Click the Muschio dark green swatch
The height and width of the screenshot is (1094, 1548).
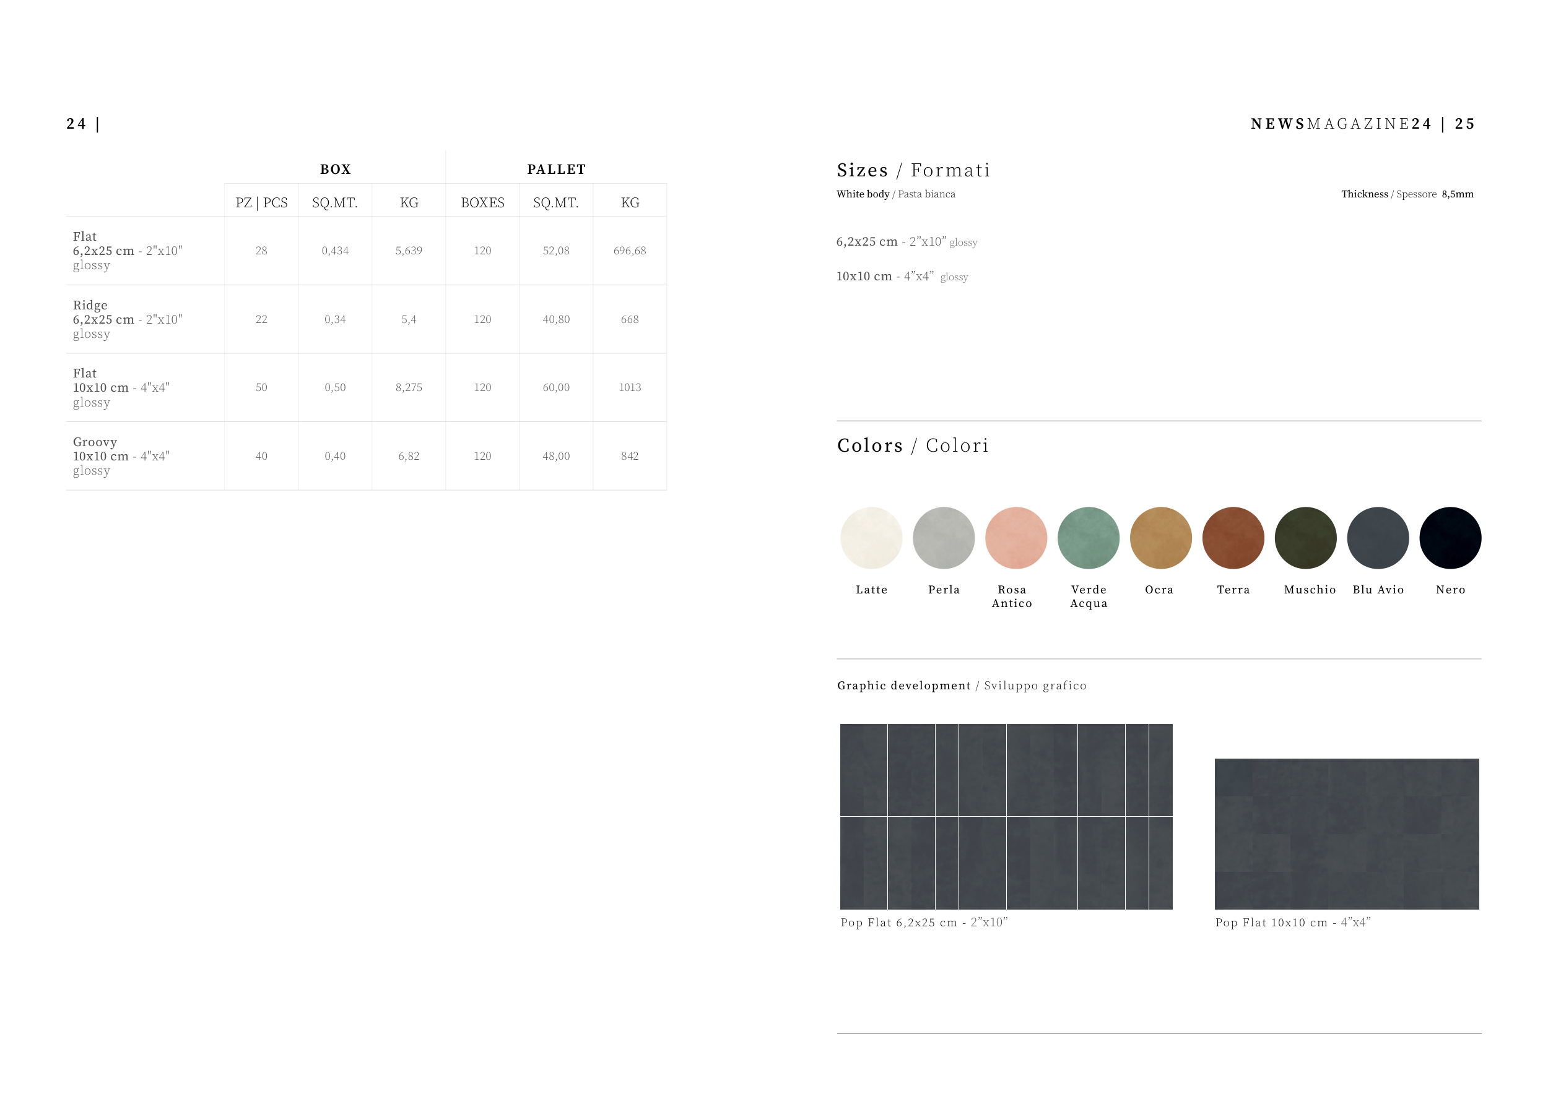tap(1305, 538)
